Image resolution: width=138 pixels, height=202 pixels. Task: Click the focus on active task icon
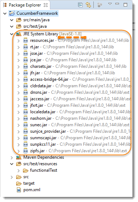click(100, 5)
